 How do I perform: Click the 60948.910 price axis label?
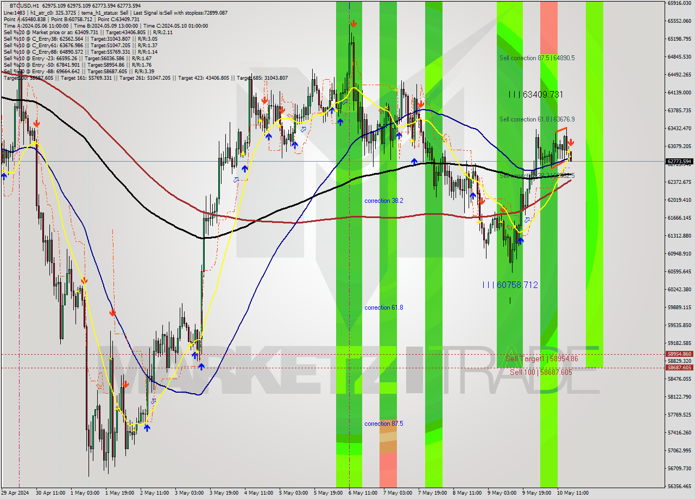pyautogui.click(x=679, y=254)
